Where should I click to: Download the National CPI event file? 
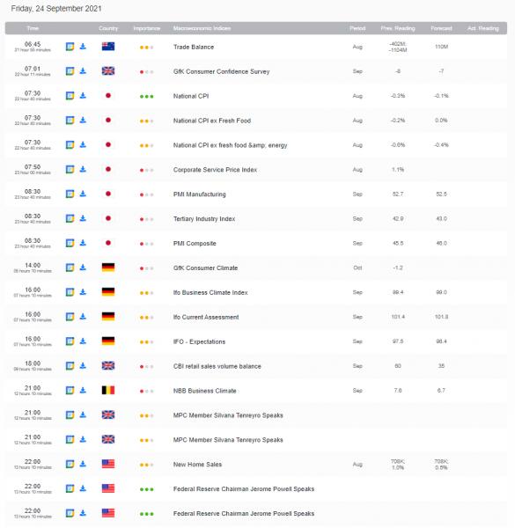click(x=83, y=96)
